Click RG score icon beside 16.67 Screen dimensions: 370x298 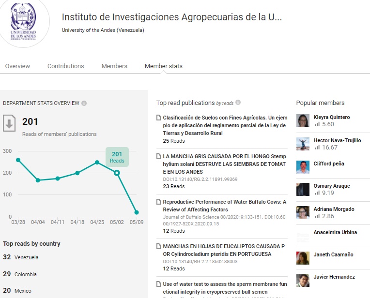(x=317, y=148)
